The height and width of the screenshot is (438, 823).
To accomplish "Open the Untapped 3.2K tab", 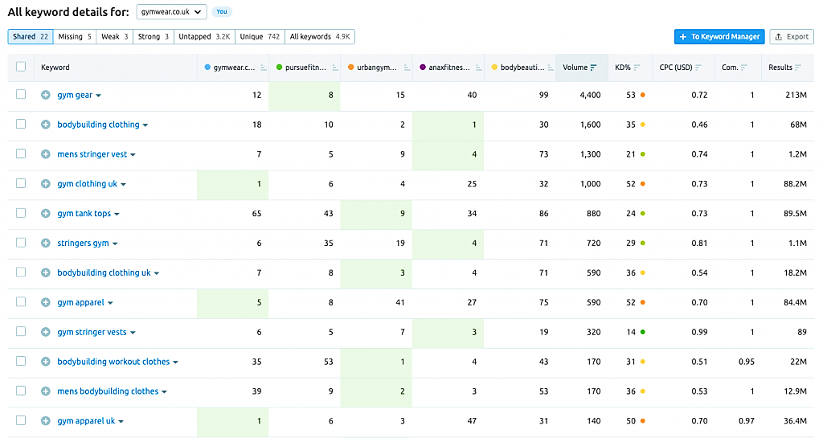I will (x=204, y=37).
